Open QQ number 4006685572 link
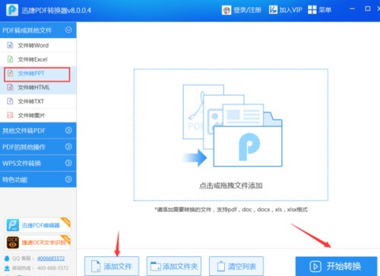Viewport: 380px width, 276px height. pos(51,259)
